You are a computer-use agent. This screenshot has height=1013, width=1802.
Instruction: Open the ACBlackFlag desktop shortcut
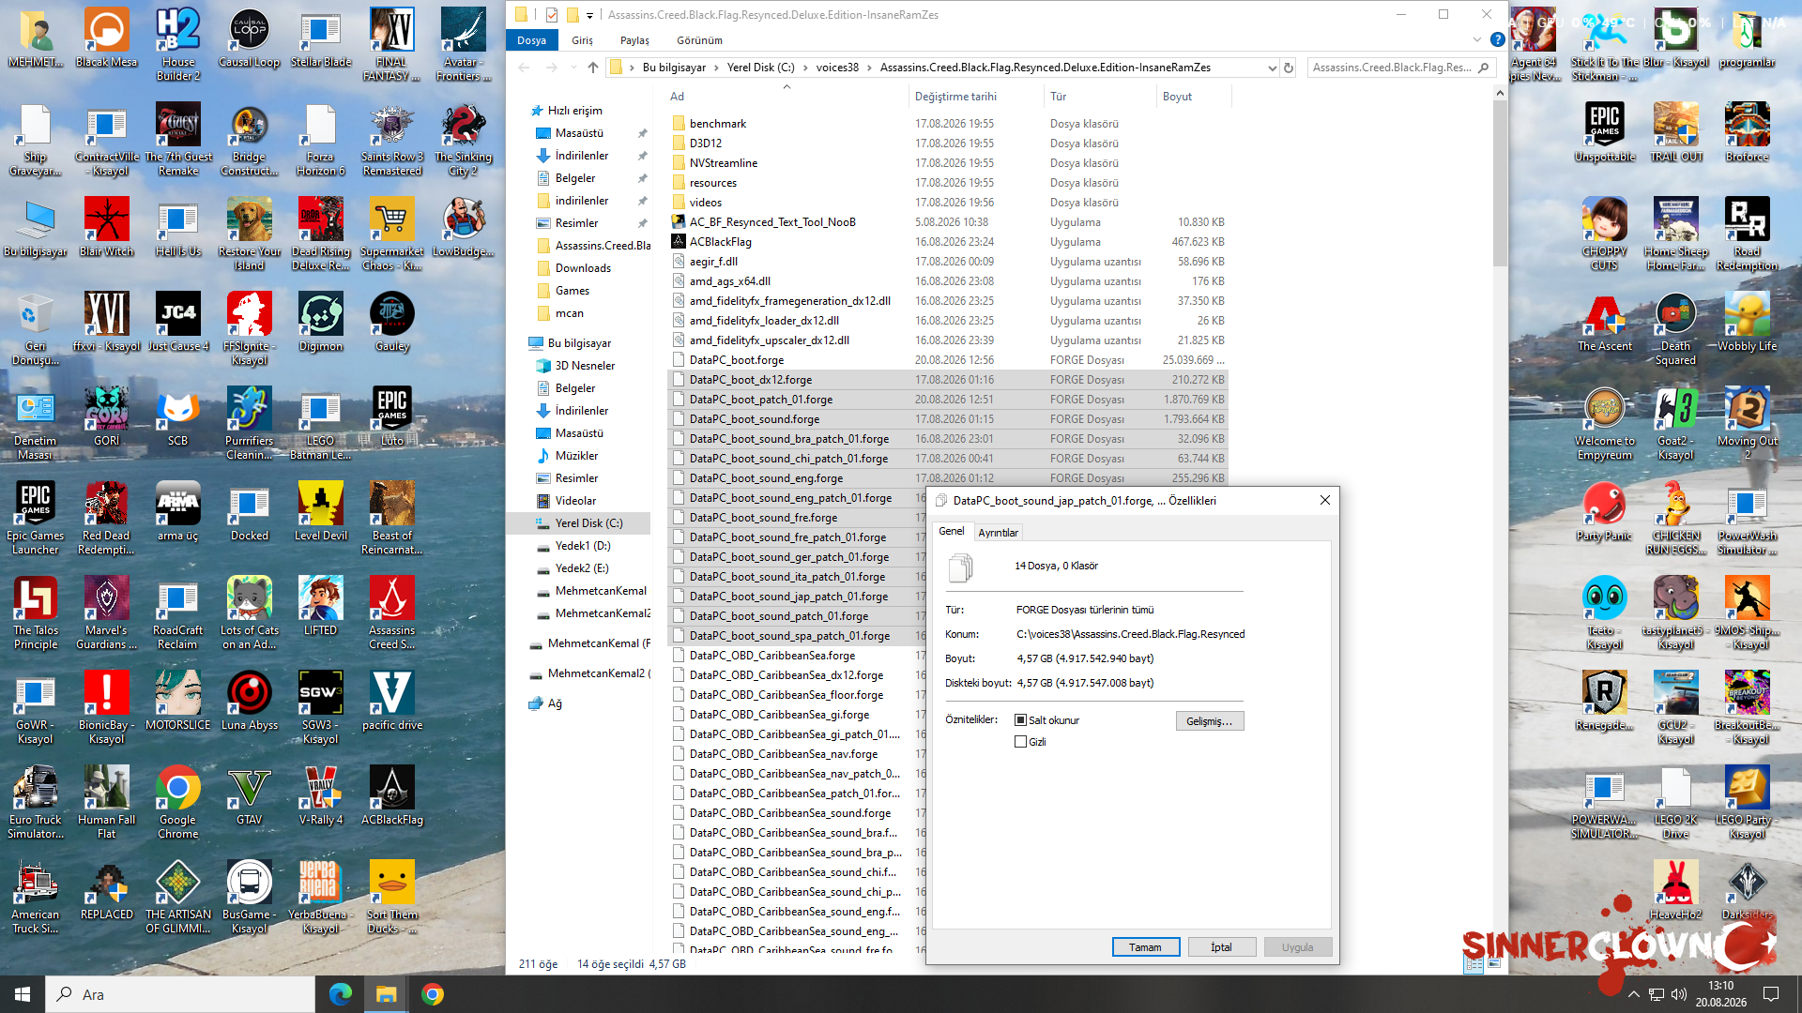391,796
